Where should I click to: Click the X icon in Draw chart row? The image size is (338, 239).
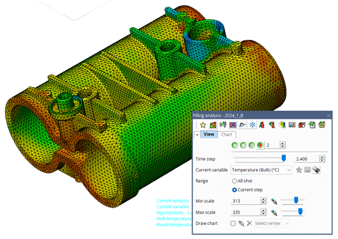[x=249, y=223]
